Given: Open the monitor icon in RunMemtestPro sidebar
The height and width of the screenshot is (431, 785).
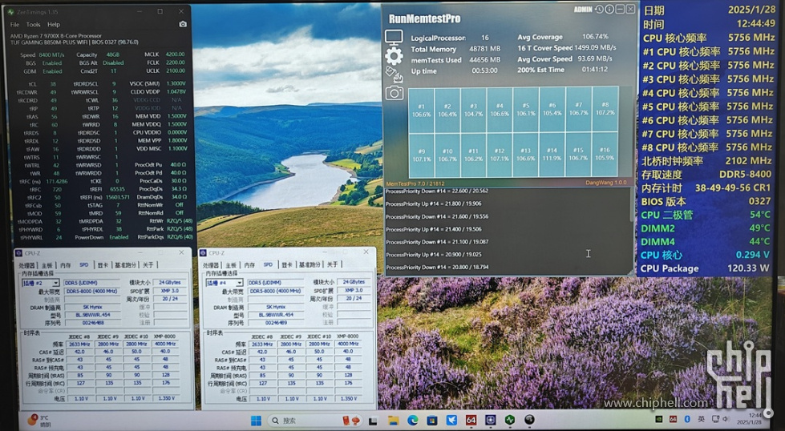Looking at the screenshot, I should (x=394, y=38).
